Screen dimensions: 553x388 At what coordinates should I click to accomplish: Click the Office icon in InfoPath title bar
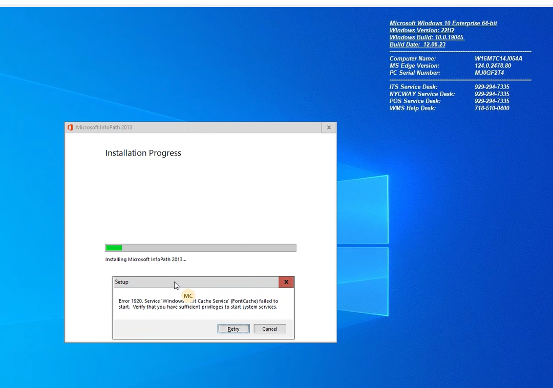70,127
